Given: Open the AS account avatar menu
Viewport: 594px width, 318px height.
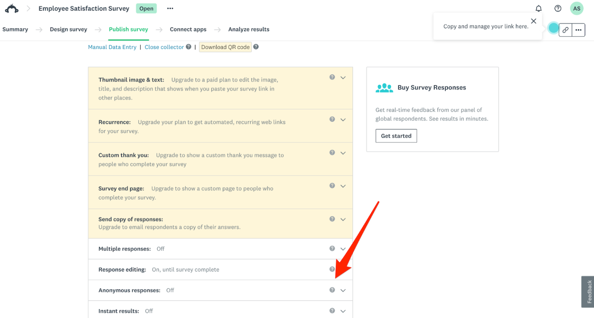Looking at the screenshot, I should (x=577, y=9).
